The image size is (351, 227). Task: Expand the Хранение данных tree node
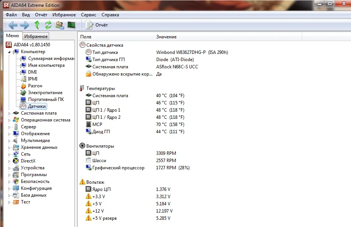click(9, 148)
